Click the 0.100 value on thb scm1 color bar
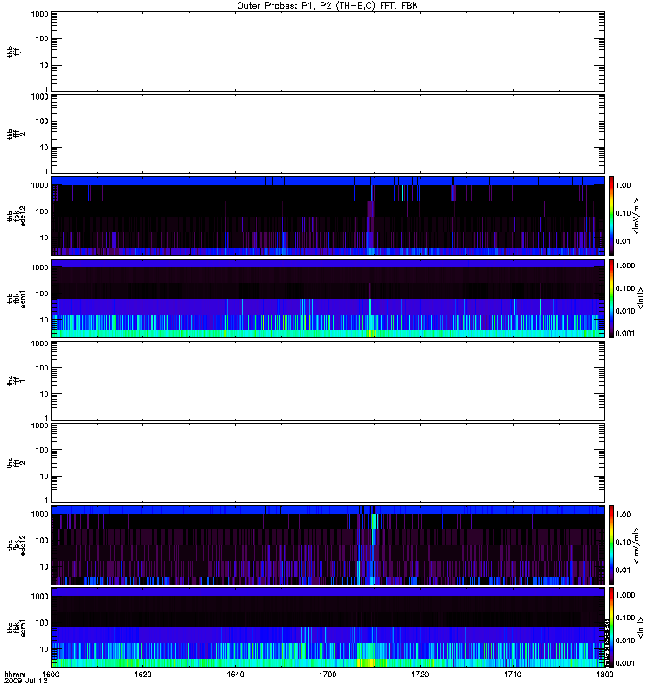The width and height of the screenshot is (655, 699). 625,288
